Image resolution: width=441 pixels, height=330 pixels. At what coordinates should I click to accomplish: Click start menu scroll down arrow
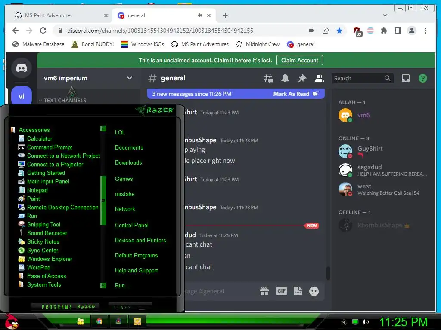click(x=103, y=285)
